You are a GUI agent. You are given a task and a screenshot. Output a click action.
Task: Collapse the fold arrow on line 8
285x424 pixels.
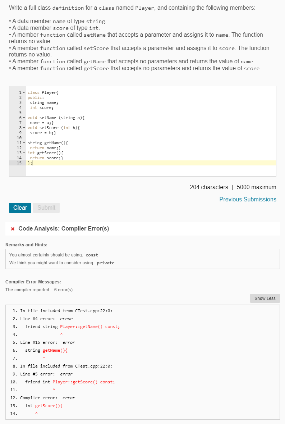coord(24,128)
